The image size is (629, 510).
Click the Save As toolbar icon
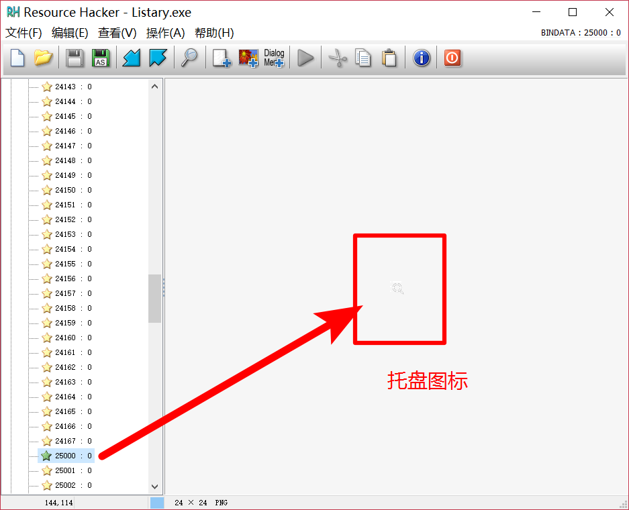[101, 58]
